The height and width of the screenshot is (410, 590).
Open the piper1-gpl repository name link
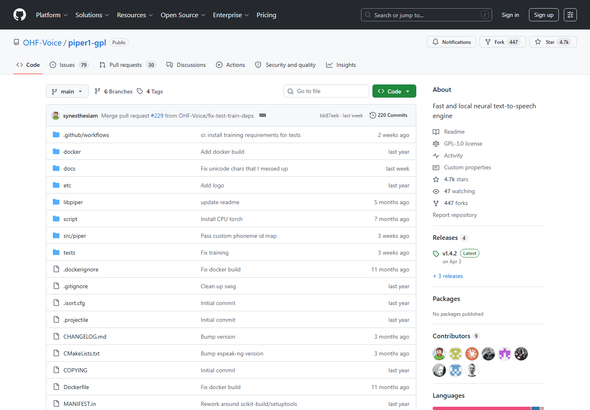[x=87, y=43]
